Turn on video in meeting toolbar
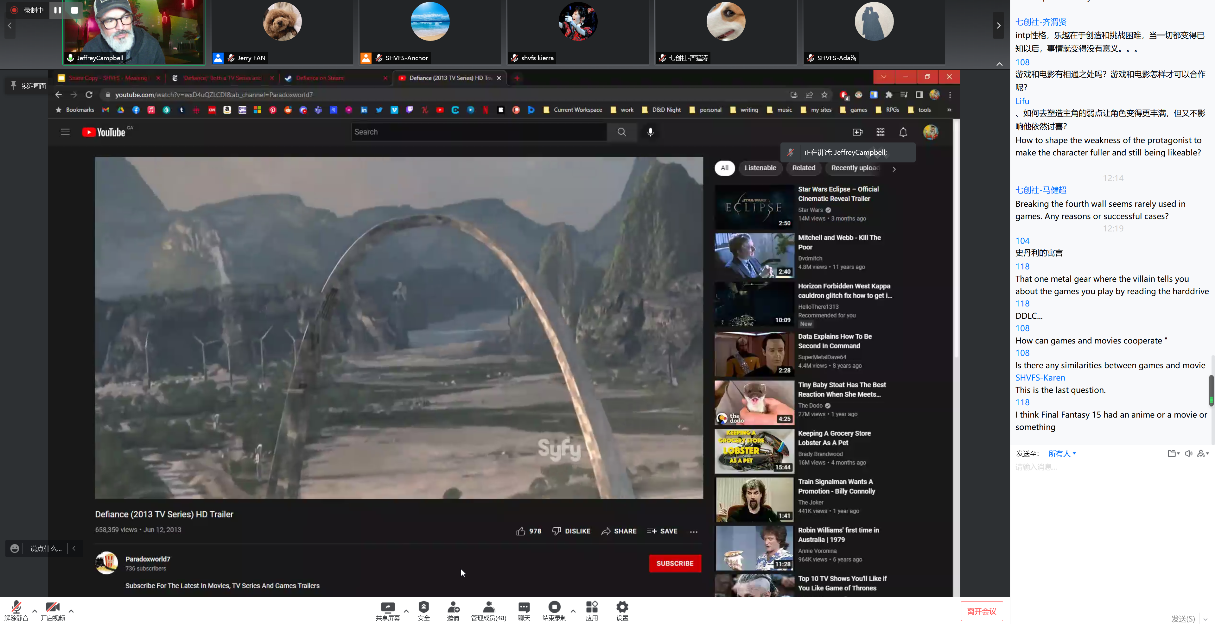Viewport: 1215px width, 624px height. [x=52, y=611]
